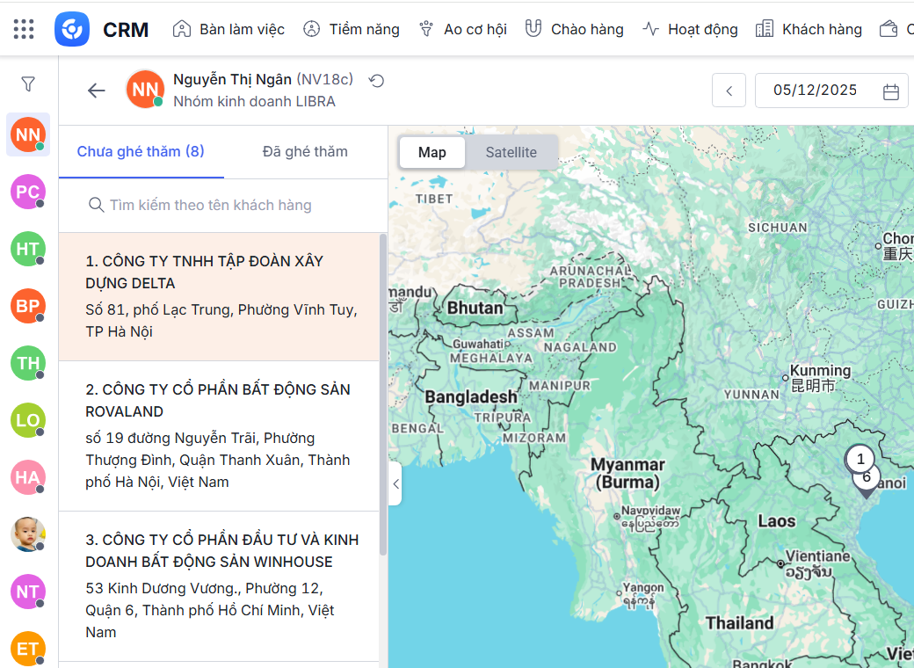Switch map to Map view
The height and width of the screenshot is (668, 914).
432,152
